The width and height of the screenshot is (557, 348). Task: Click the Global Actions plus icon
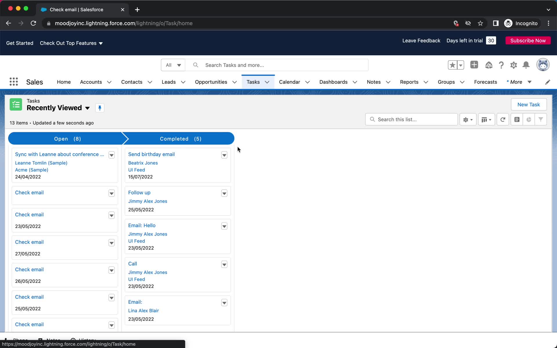coord(474,65)
